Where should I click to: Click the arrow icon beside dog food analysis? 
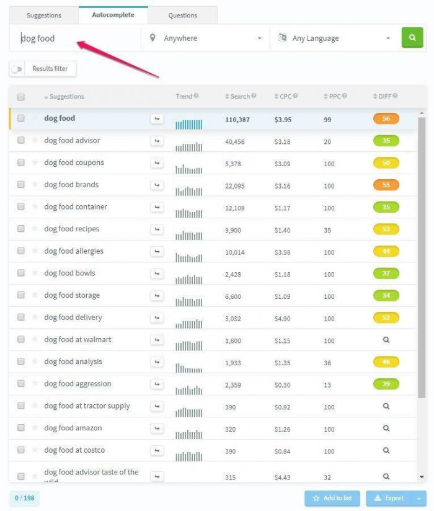point(157,362)
